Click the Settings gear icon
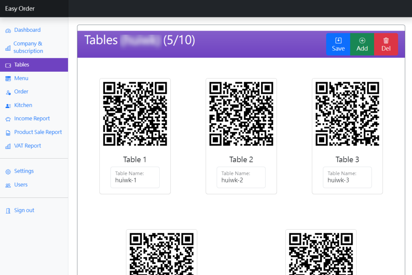The image size is (412, 275). click(8, 172)
